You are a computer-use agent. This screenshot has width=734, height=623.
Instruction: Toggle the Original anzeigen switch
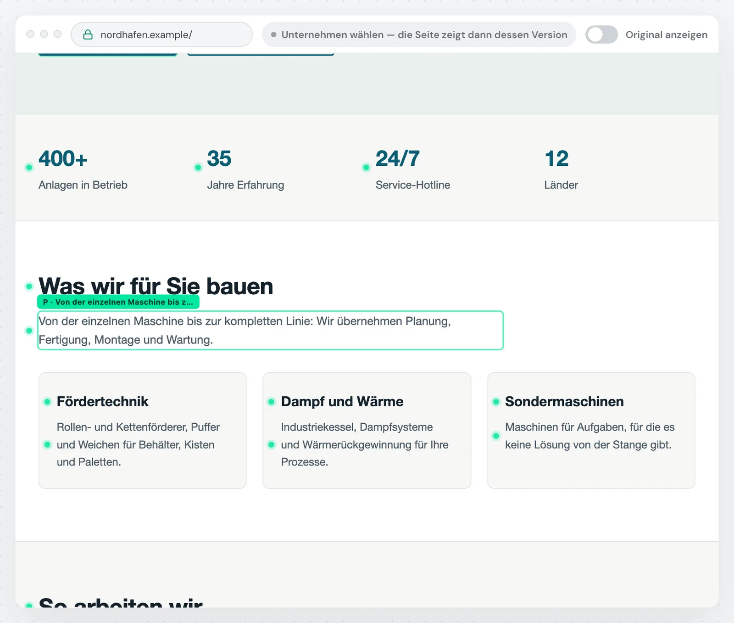click(x=601, y=35)
